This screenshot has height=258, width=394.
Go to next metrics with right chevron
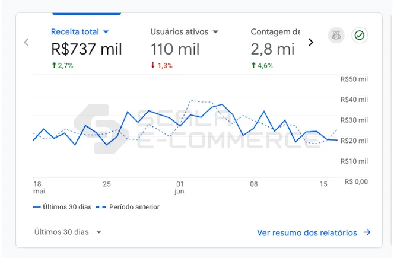311,42
